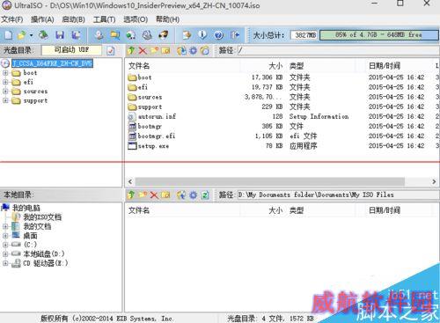Click the New file icon in toolbar

9,35
